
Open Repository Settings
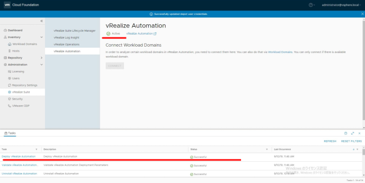pyautogui.click(x=25, y=85)
